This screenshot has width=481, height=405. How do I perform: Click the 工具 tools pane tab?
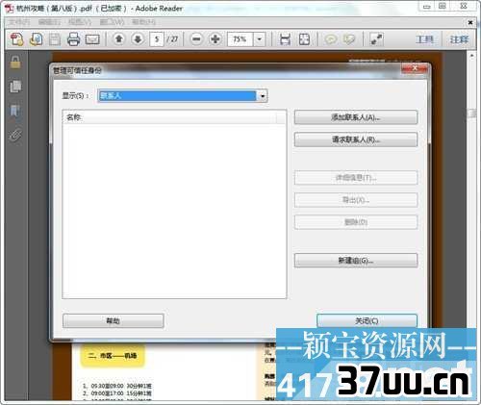(x=424, y=39)
